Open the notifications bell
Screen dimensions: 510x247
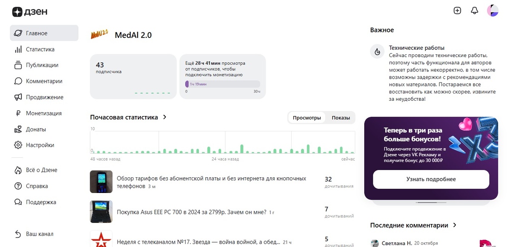click(x=475, y=11)
